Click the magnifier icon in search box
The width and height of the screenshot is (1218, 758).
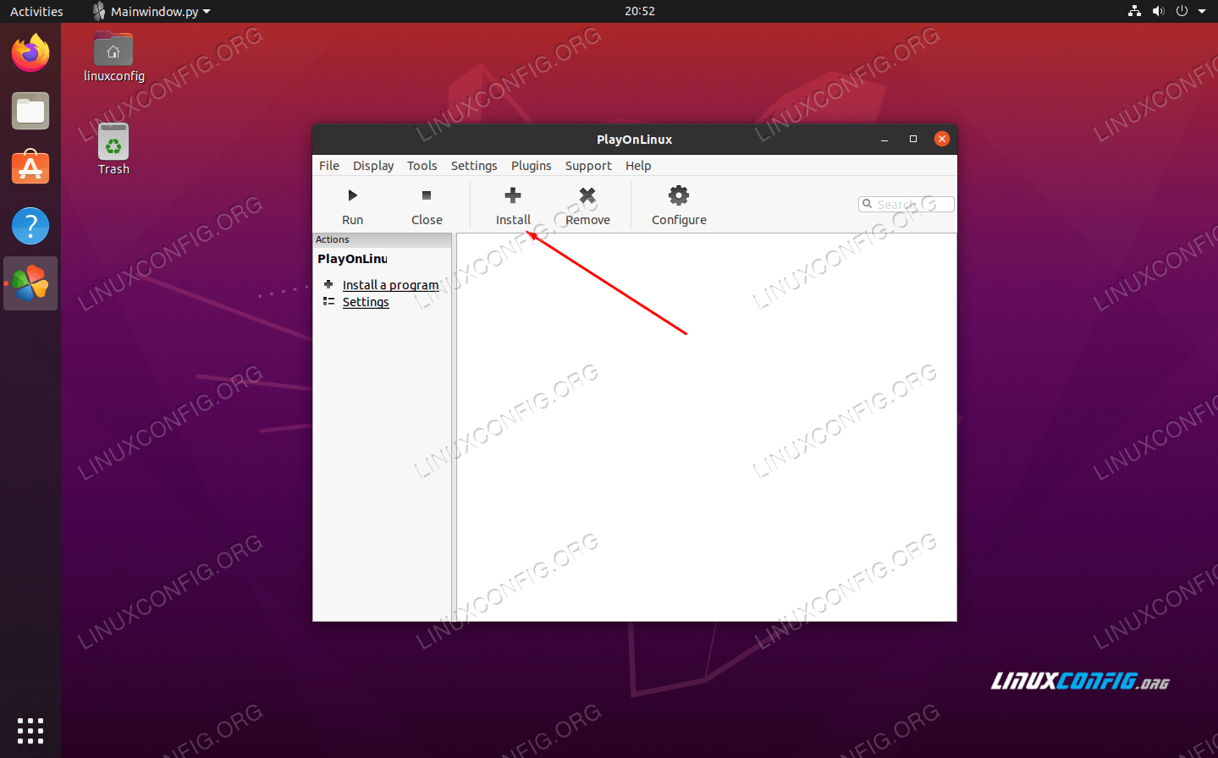(867, 204)
